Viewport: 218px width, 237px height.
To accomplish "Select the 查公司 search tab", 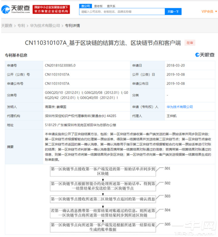I will 85,6.
